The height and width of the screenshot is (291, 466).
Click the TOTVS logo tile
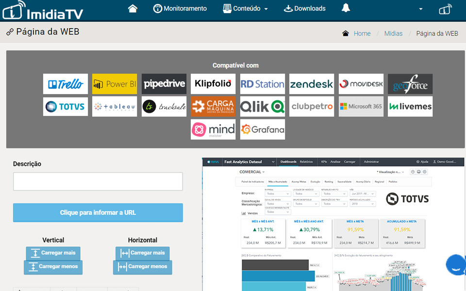coord(66,106)
